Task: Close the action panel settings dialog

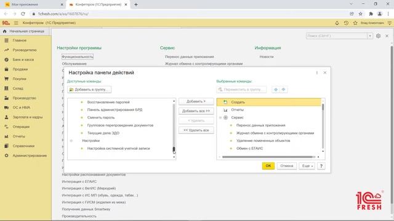Action: click(x=325, y=72)
